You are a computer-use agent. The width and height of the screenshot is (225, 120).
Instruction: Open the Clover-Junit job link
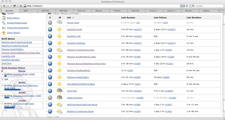tap(73, 22)
